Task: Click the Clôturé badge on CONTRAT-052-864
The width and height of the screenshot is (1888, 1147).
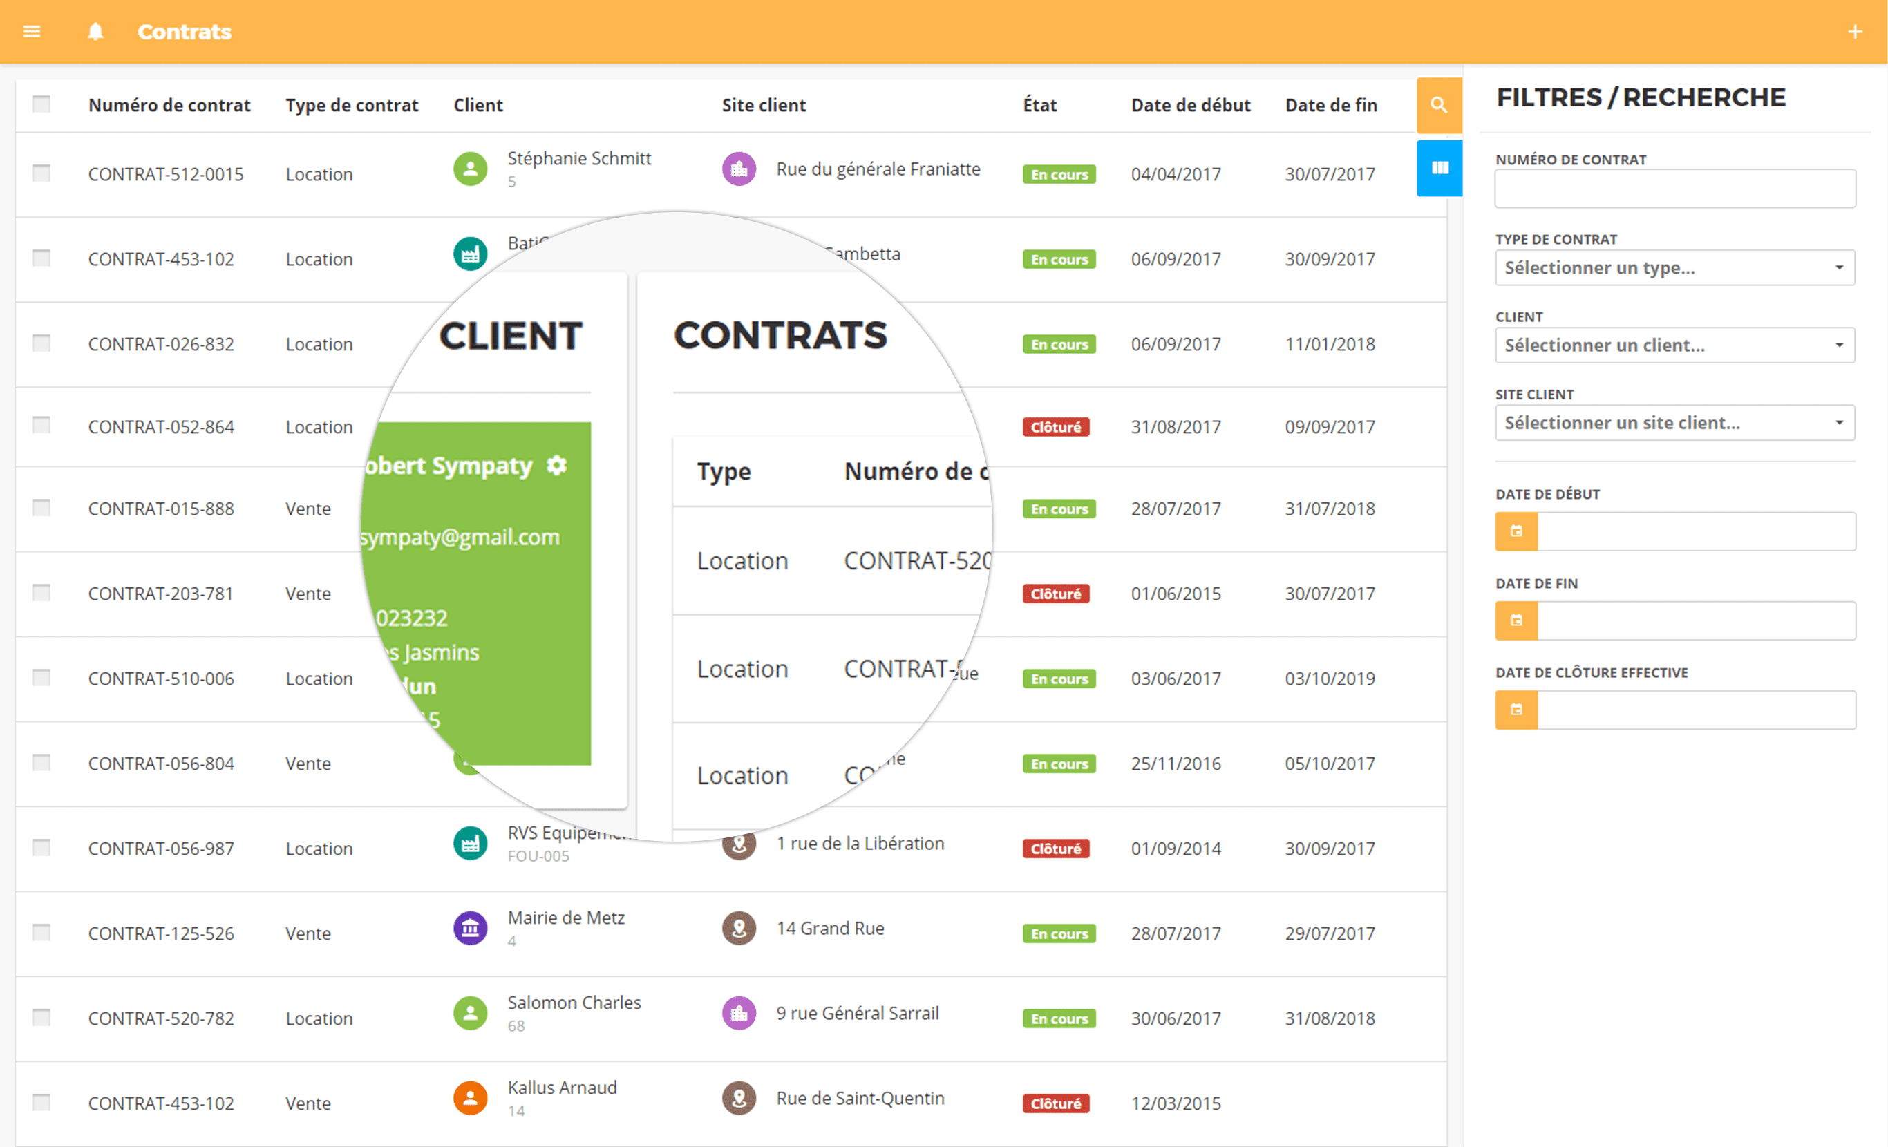Action: point(1055,427)
